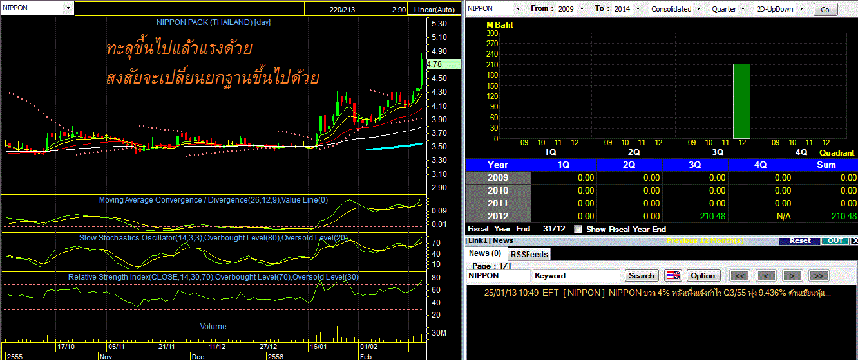858x360 pixels.
Task: Open the NIPPON symbol dropdown above the chart
Action: (x=69, y=8)
